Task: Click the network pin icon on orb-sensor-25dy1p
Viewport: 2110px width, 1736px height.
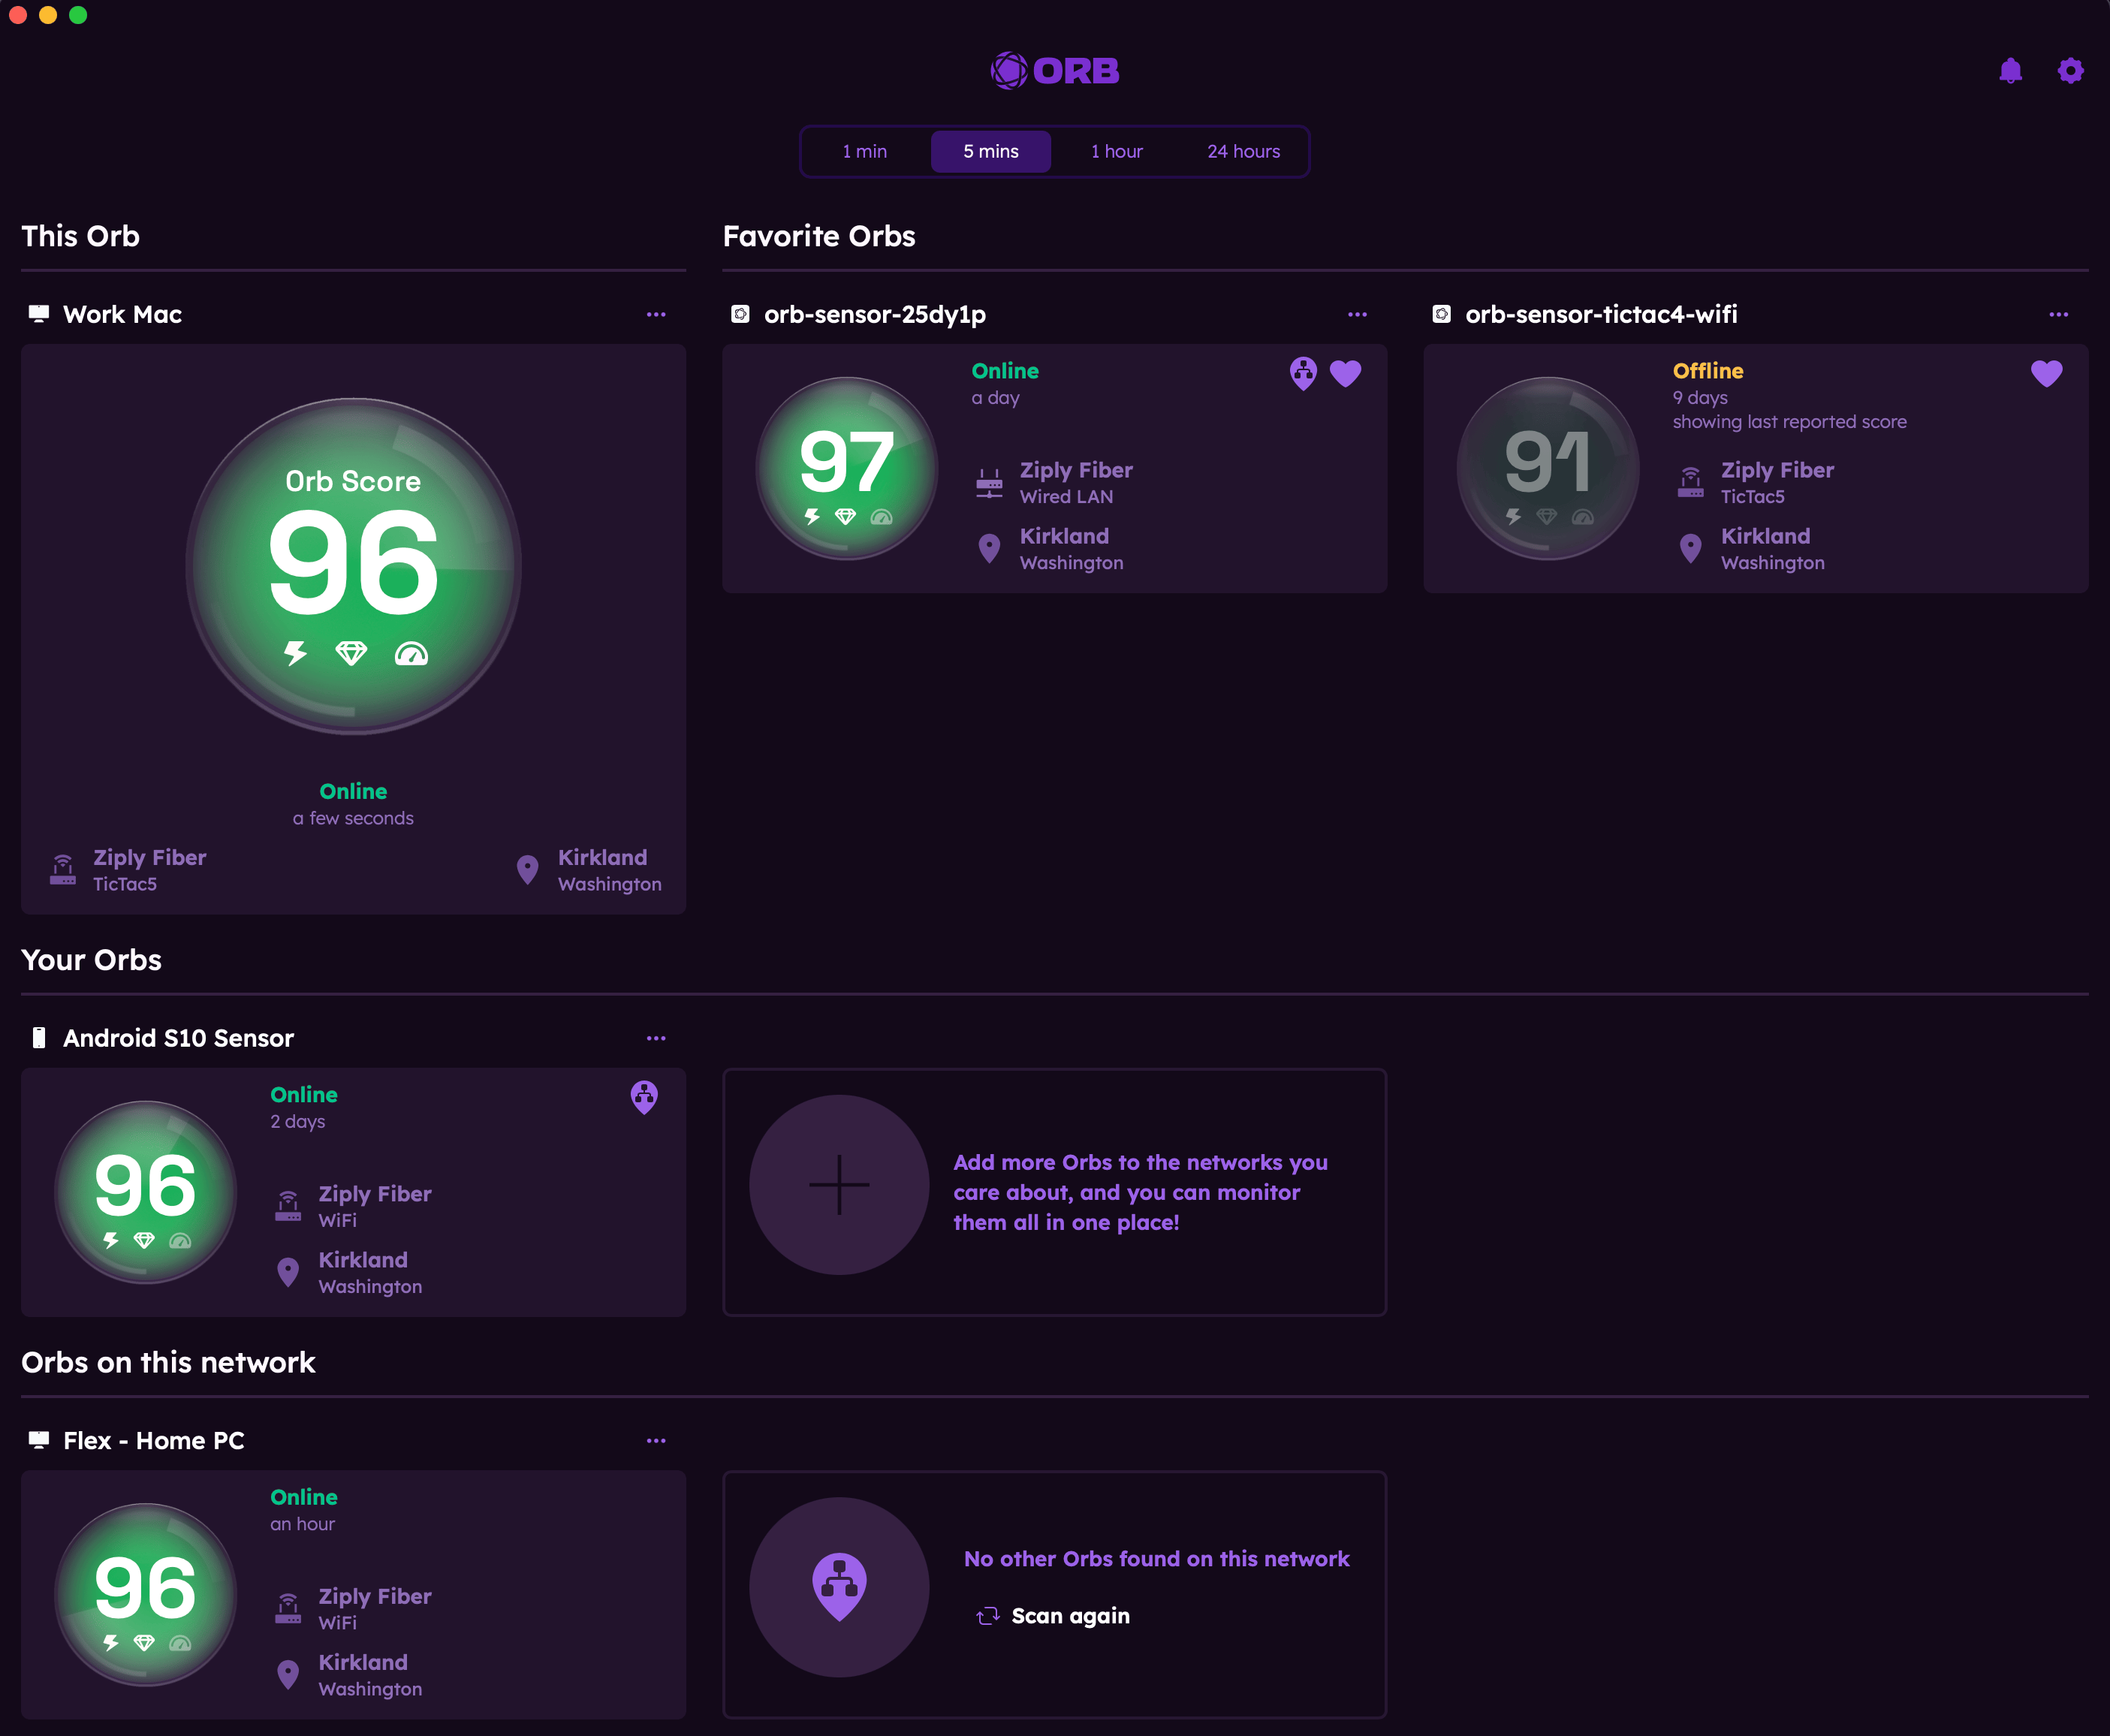Action: coord(1303,373)
